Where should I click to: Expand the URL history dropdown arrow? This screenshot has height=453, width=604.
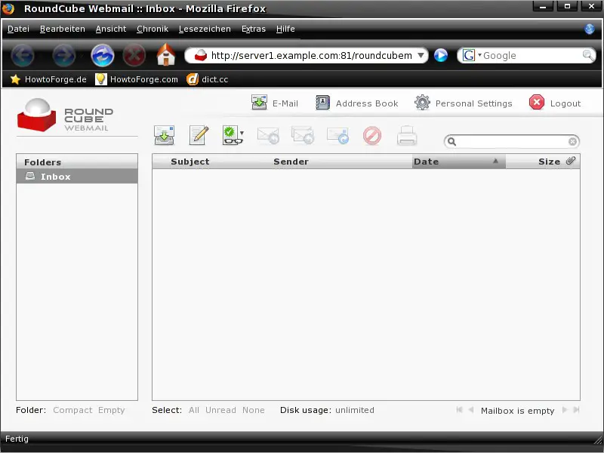pyautogui.click(x=421, y=55)
